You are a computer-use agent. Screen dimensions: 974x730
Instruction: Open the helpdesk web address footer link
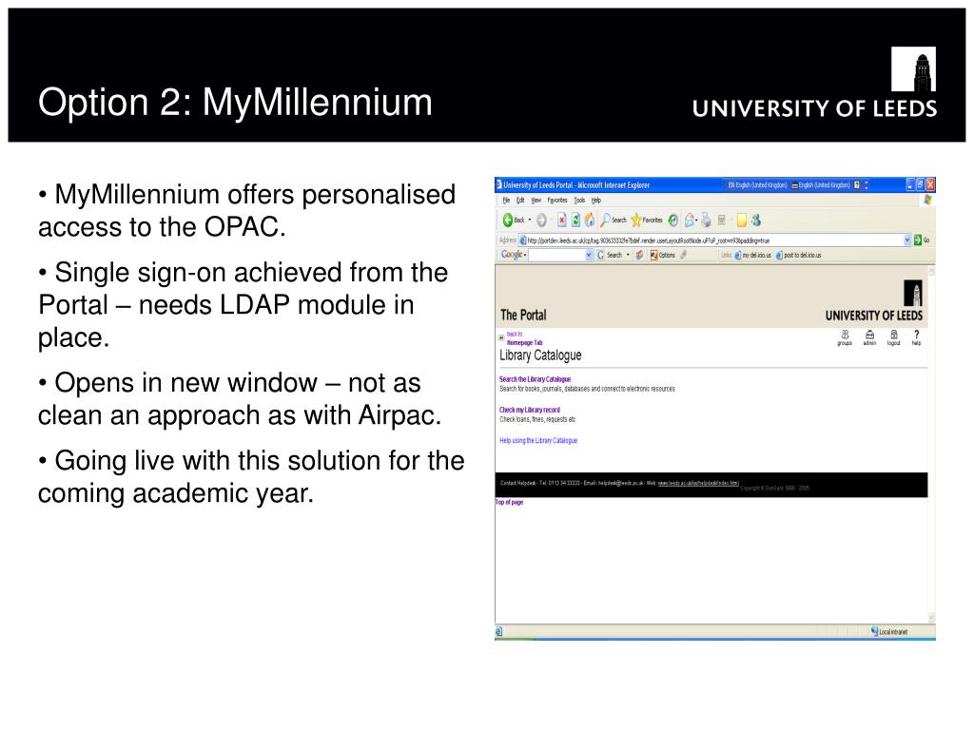tap(698, 483)
